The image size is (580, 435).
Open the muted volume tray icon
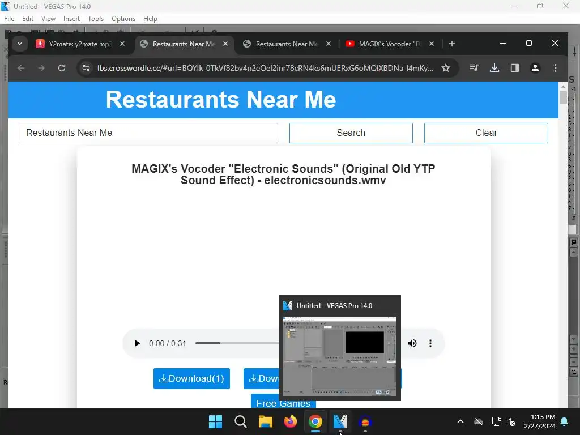pyautogui.click(x=511, y=421)
